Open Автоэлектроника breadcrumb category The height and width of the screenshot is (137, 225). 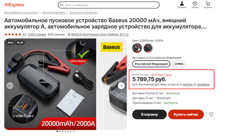pyautogui.click(x=54, y=12)
